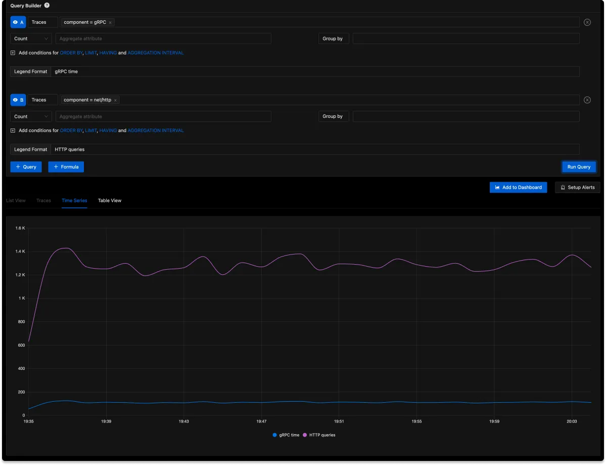Click the Run Query button
Image resolution: width=606 pixels, height=465 pixels.
579,167
